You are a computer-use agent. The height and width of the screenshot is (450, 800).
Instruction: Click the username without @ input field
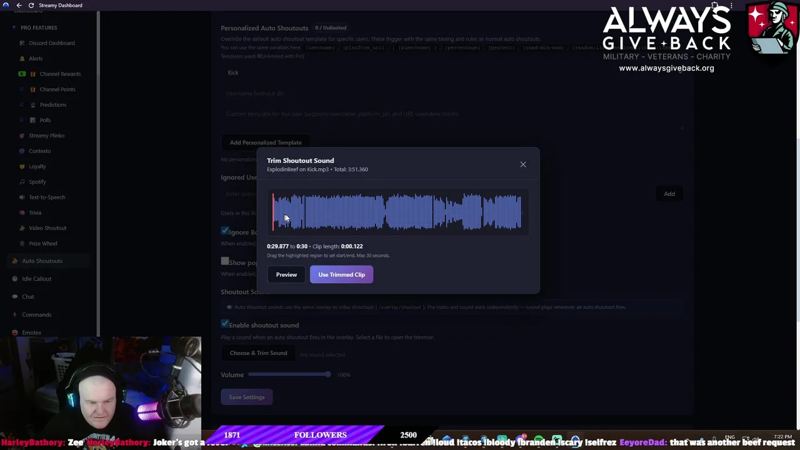tap(454, 93)
